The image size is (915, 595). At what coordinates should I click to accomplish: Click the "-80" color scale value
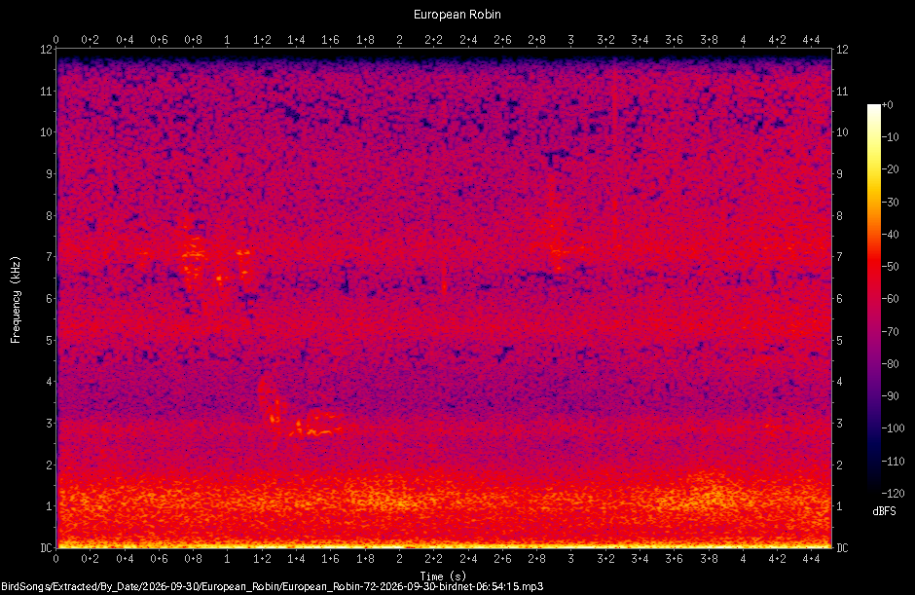tap(890, 364)
